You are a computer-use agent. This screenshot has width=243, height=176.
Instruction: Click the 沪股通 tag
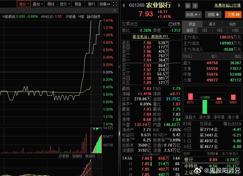tap(70, 17)
